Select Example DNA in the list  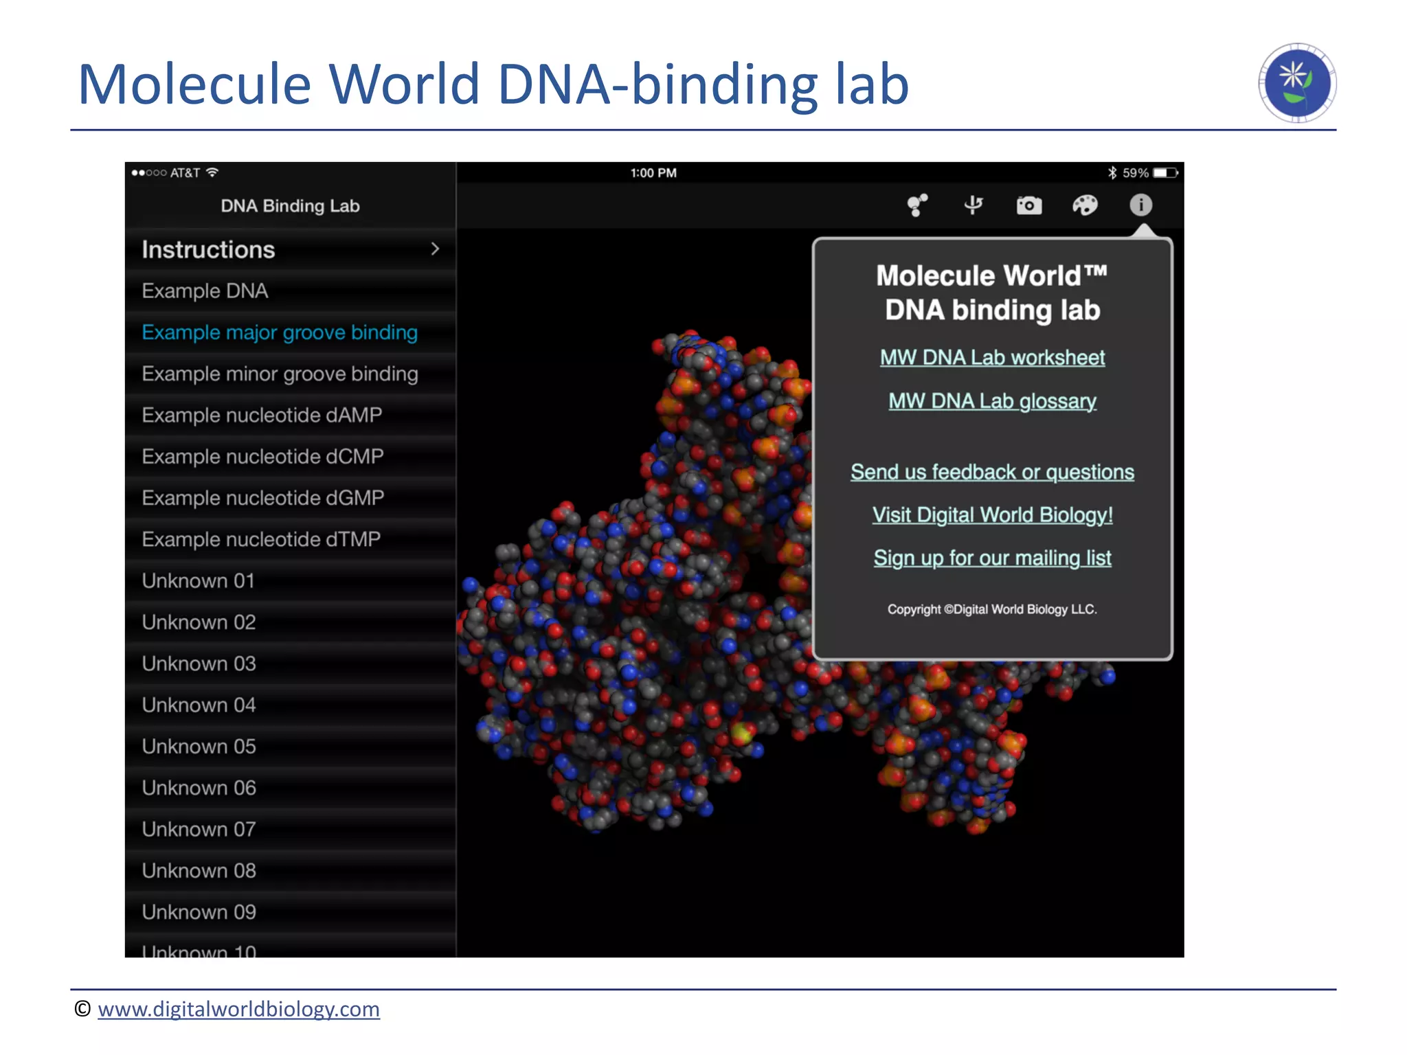pos(291,291)
